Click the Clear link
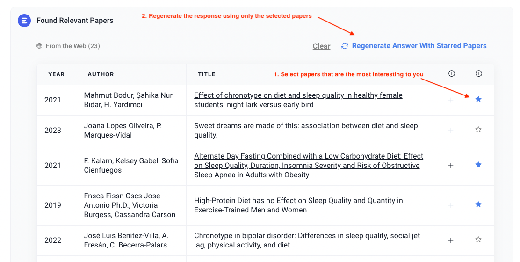Viewport: 520px width, 262px height. coord(321,46)
